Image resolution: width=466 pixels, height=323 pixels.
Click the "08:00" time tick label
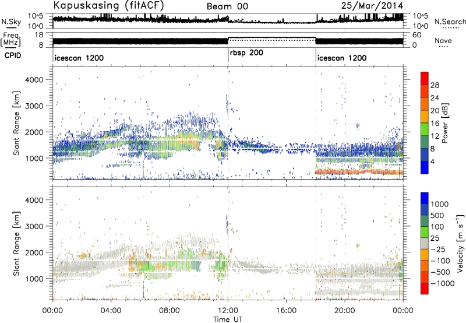169,311
